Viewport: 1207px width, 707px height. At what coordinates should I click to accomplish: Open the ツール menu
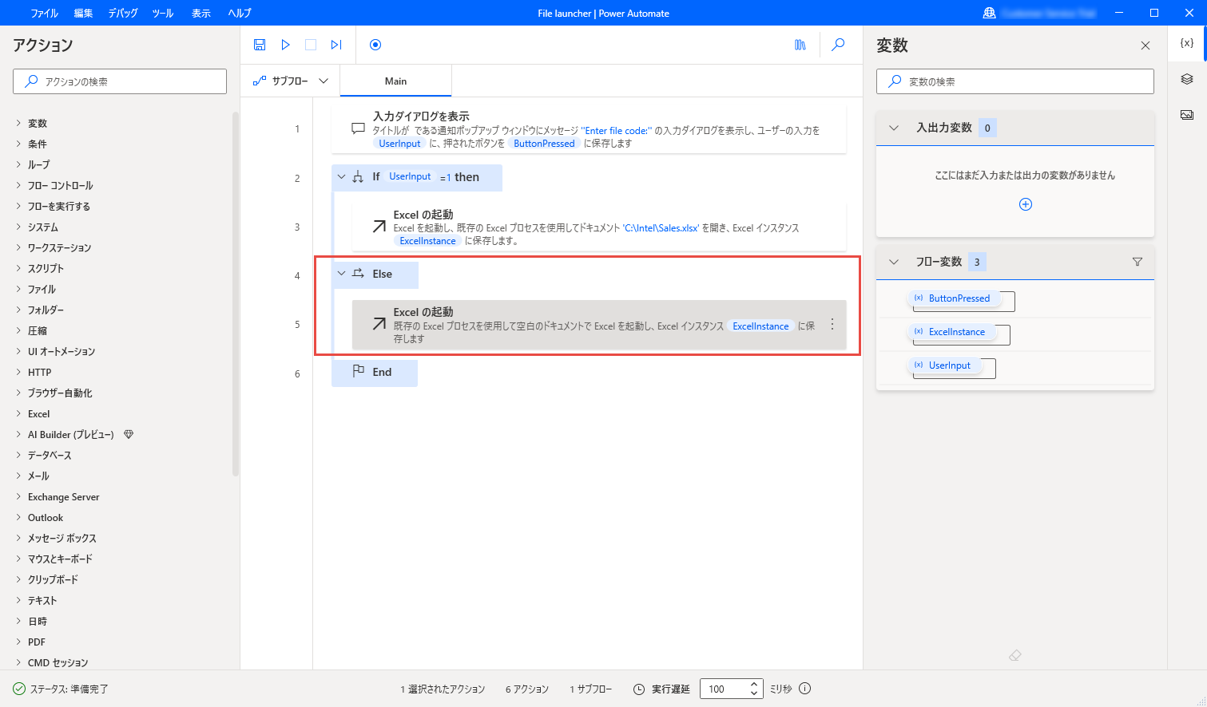click(163, 13)
